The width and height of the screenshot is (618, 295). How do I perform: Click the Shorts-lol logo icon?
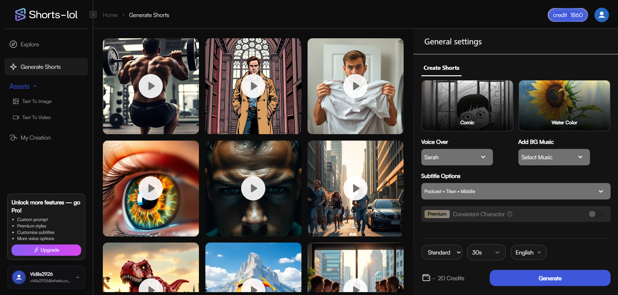[20, 14]
